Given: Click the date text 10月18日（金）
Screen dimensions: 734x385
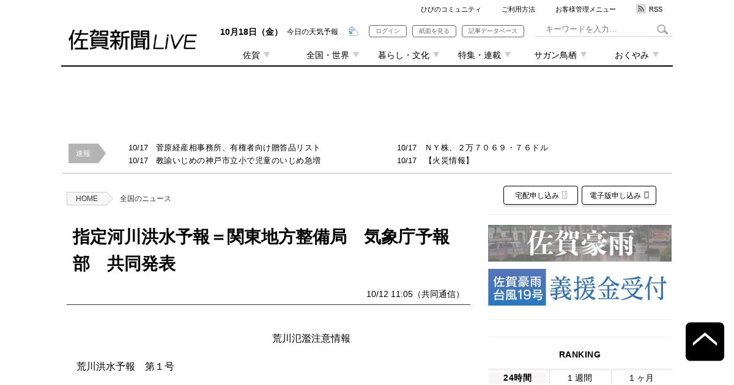Looking at the screenshot, I should tap(251, 32).
